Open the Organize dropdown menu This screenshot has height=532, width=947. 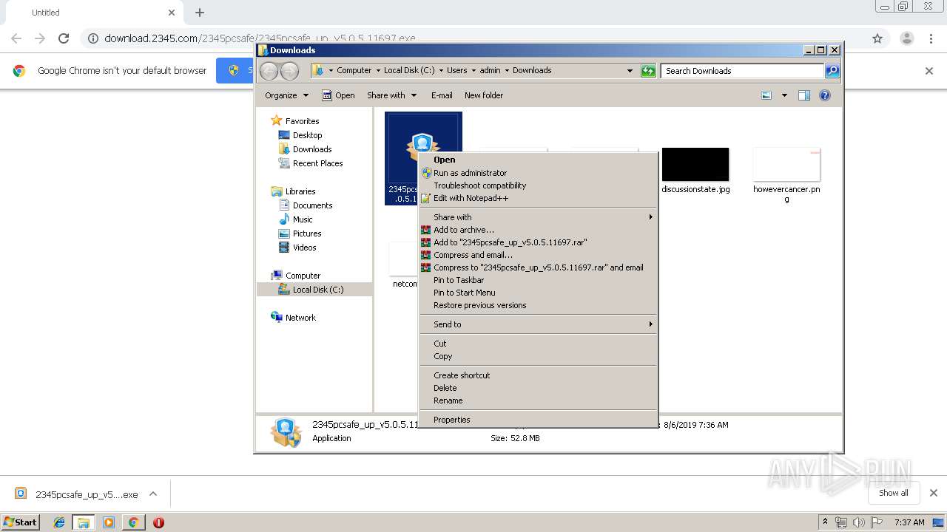286,95
